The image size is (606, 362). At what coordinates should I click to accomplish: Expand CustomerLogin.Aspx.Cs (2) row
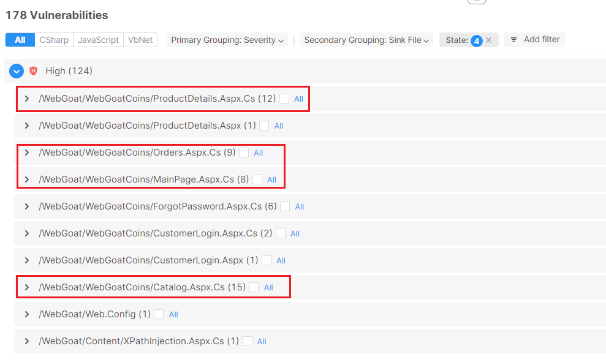[x=27, y=233]
